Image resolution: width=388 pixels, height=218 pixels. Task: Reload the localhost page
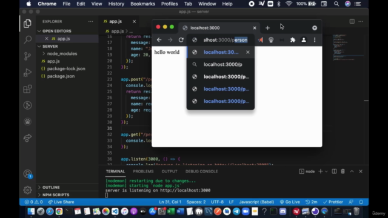tap(181, 40)
